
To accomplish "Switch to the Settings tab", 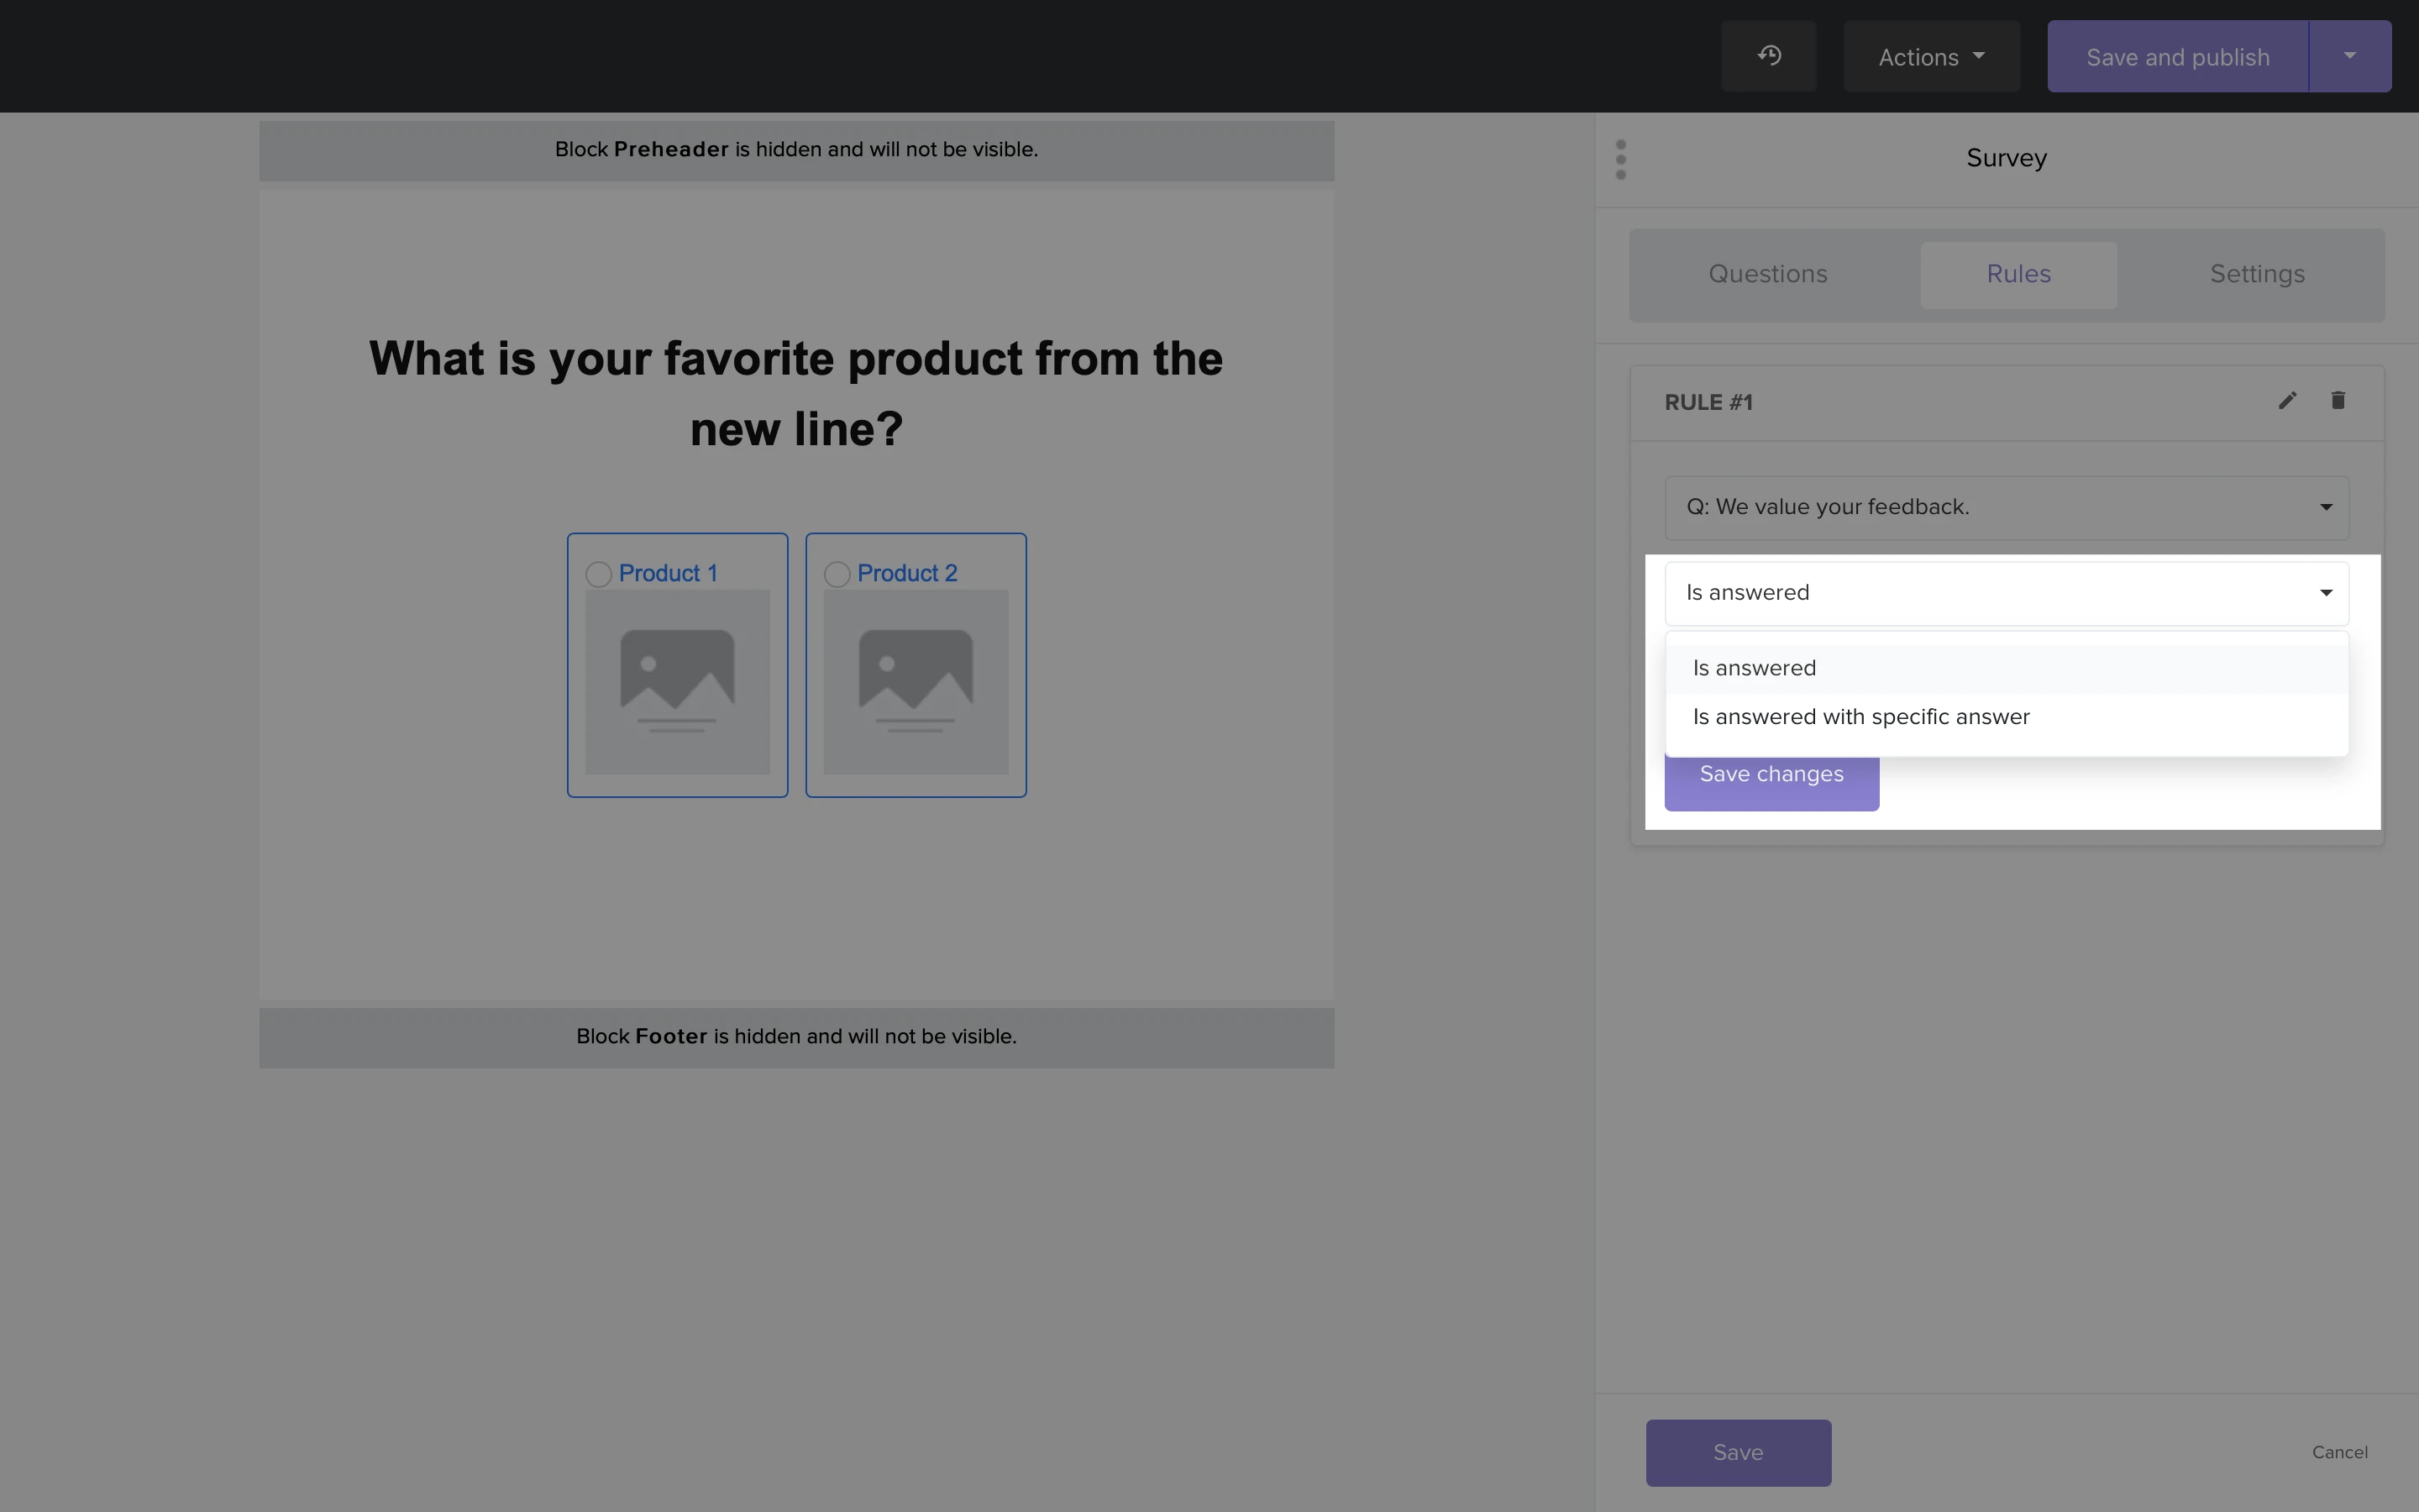I will (2257, 274).
